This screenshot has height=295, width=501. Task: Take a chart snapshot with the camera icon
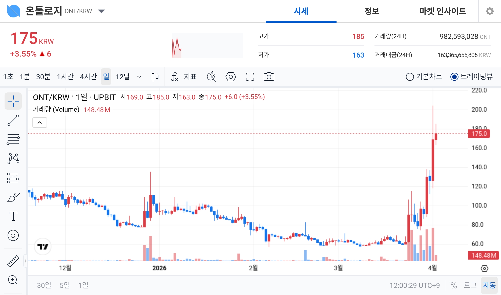[x=269, y=77]
